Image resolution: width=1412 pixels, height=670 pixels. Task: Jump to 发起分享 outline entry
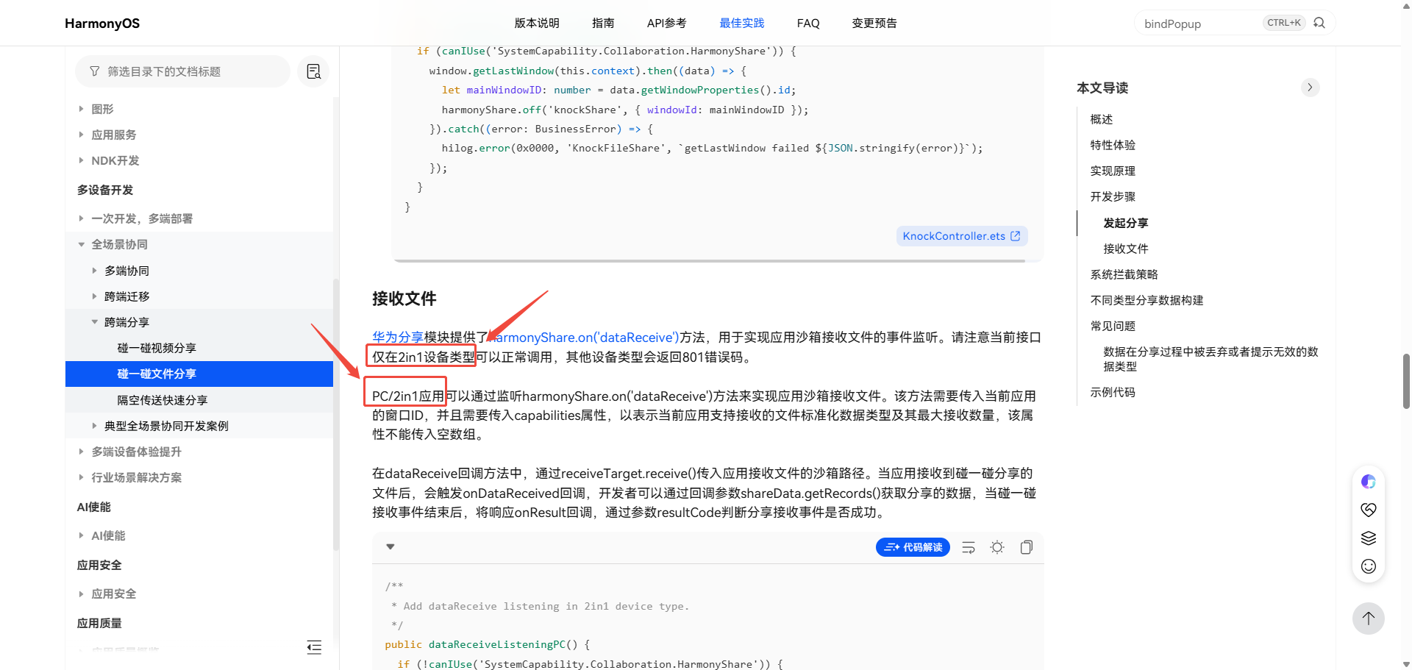1126,223
